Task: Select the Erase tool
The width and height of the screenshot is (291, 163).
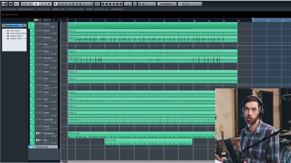Action: (70, 4)
